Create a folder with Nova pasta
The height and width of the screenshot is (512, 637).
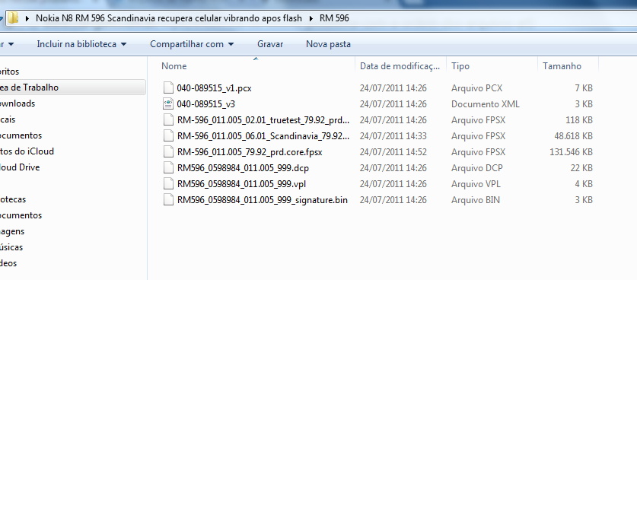(328, 44)
